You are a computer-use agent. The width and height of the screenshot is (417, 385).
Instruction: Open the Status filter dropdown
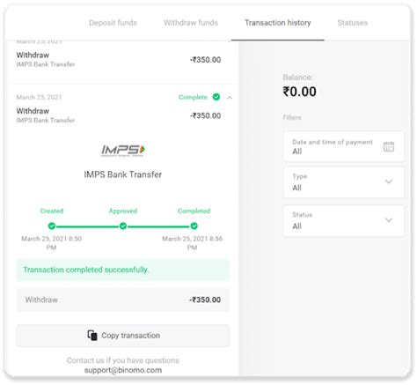(x=343, y=221)
